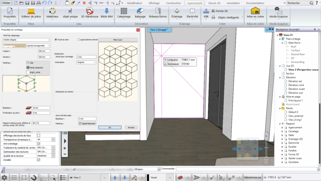The height and width of the screenshot is (181, 321).
Task: Click the Commande input field
Action: (247, 169)
